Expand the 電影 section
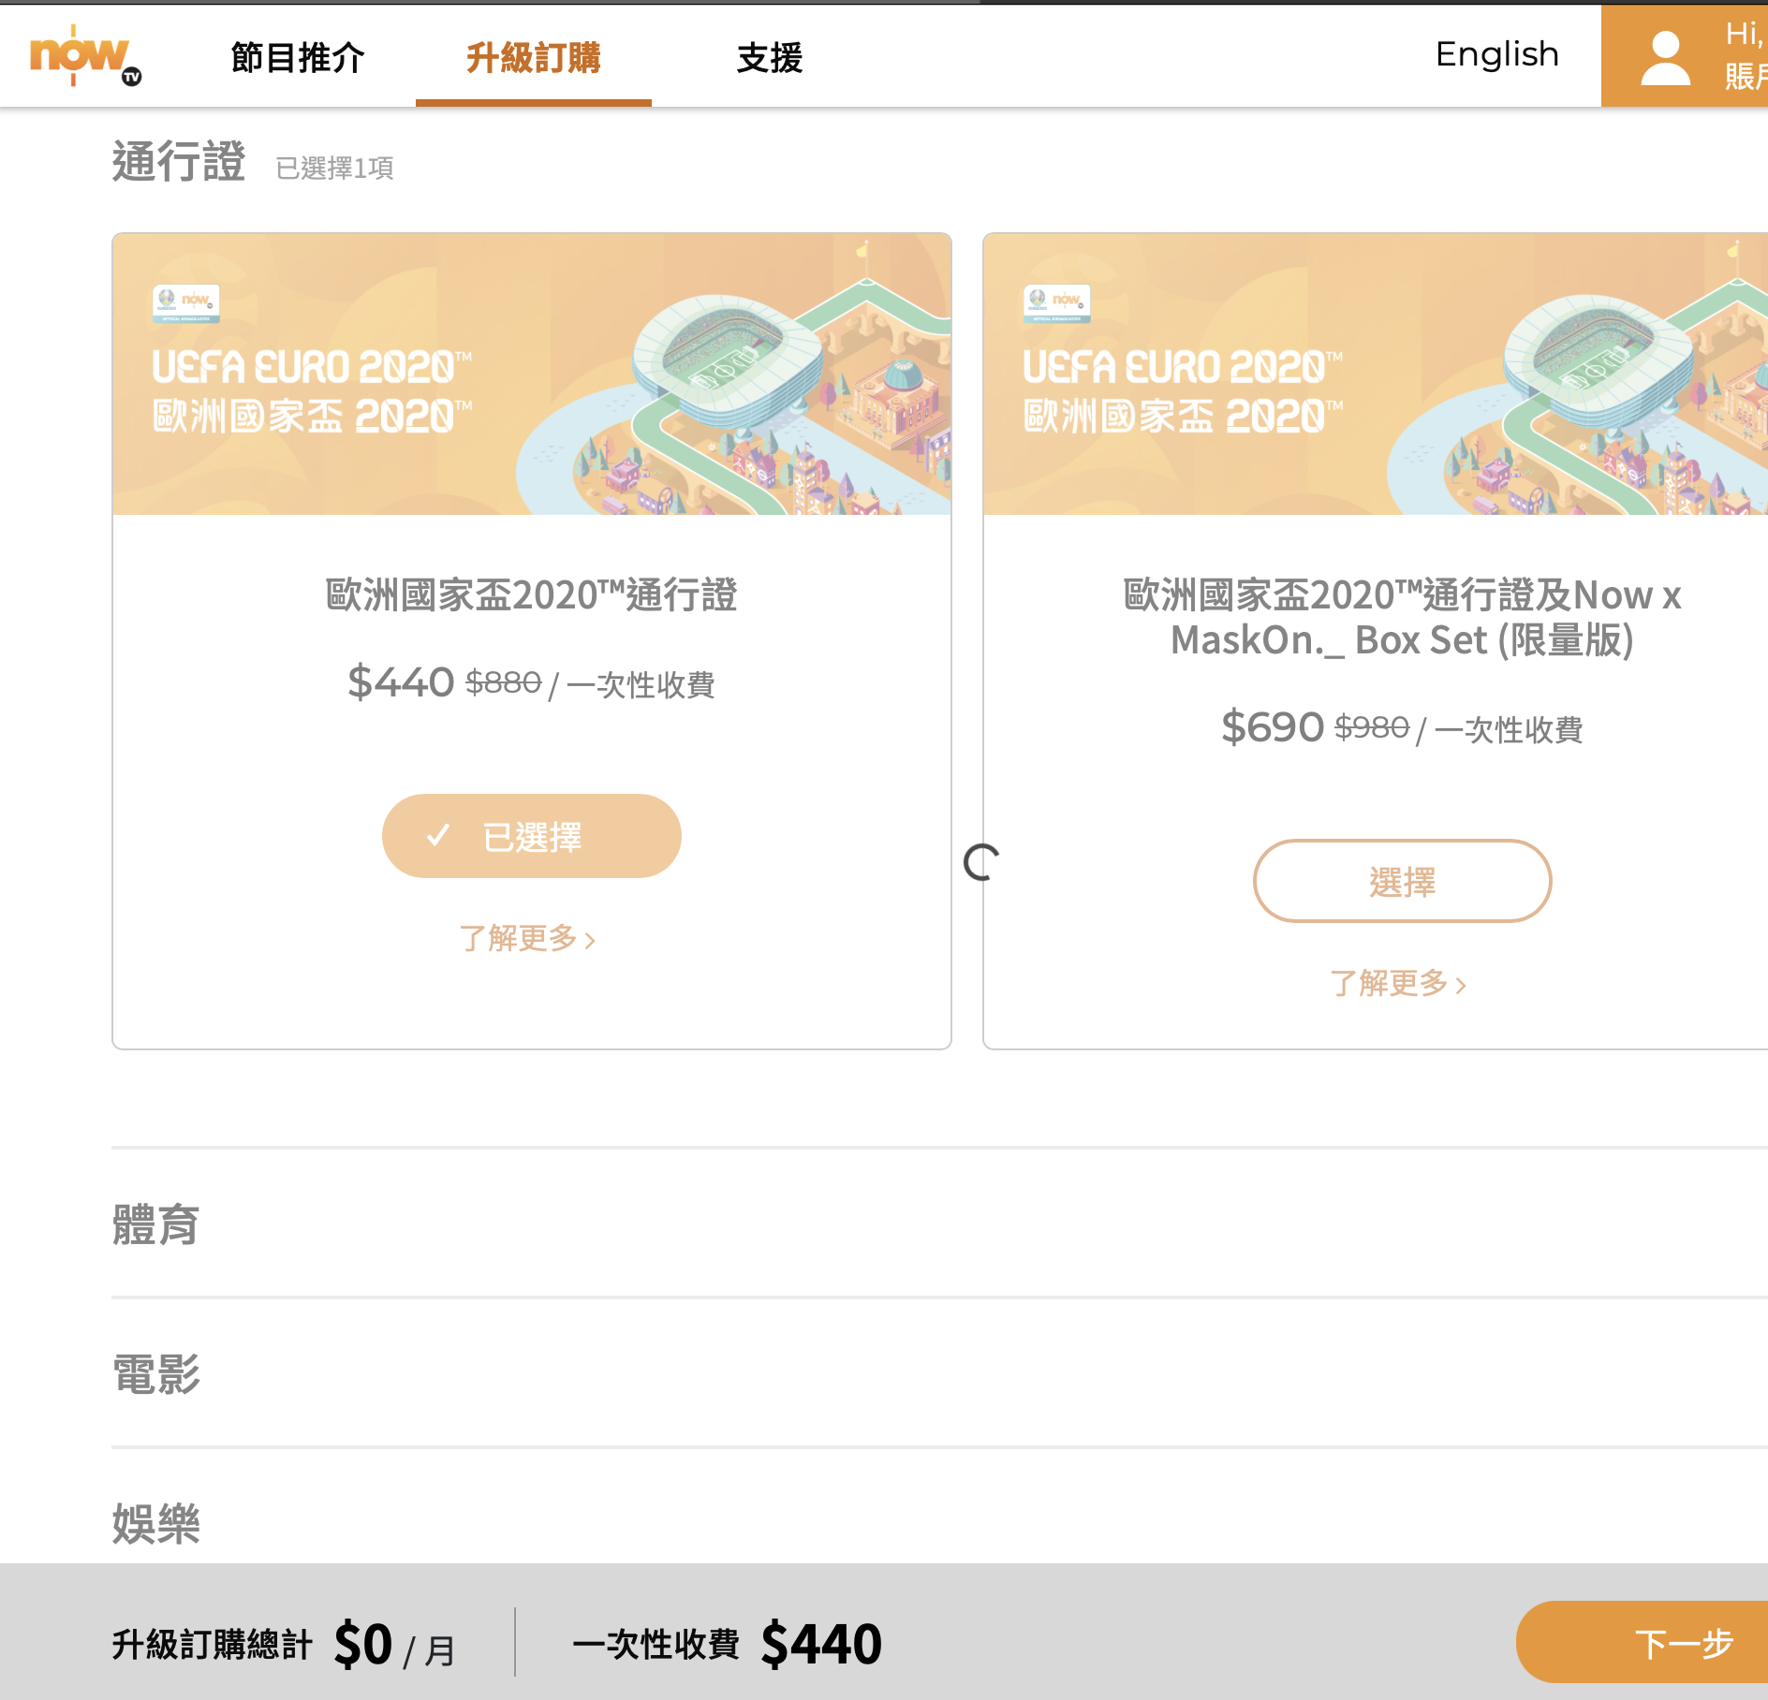The image size is (1768, 1700). (939, 1373)
